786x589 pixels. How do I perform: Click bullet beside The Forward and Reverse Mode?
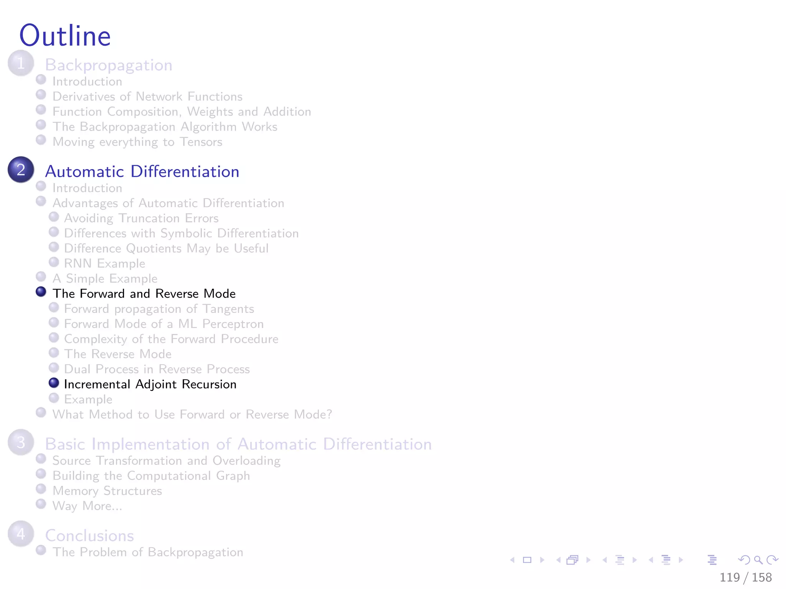tap(41, 292)
